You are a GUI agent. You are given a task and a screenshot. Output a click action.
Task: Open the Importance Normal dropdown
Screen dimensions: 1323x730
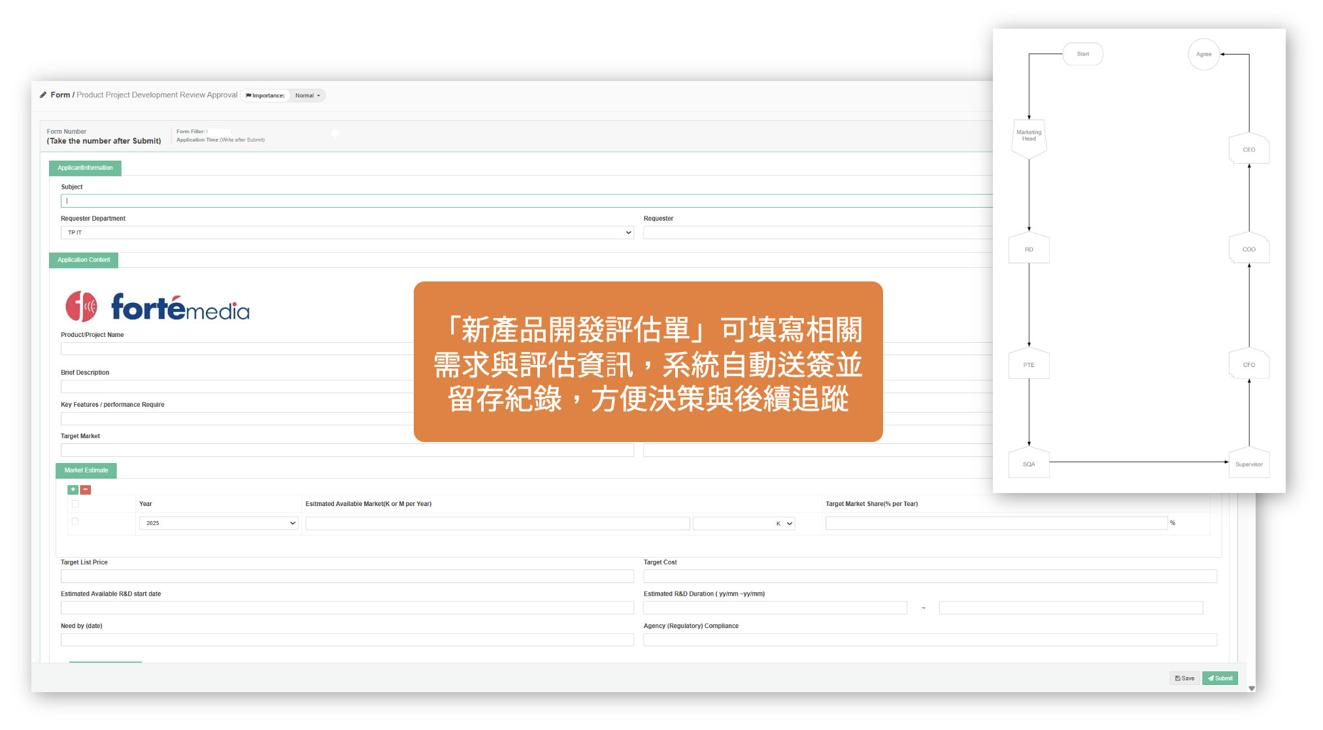[307, 96]
